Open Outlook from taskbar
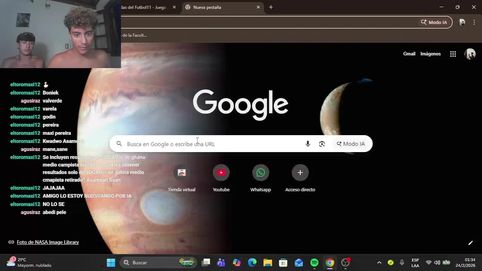This screenshot has width=482, height=271. (x=299, y=262)
